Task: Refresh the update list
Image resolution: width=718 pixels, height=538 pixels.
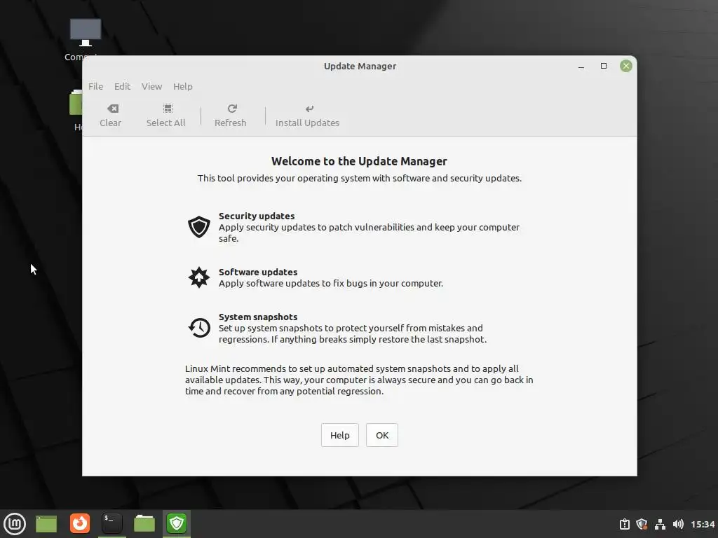Action: [230, 116]
